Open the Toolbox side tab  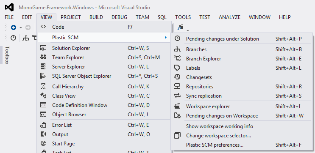[x=7, y=55]
